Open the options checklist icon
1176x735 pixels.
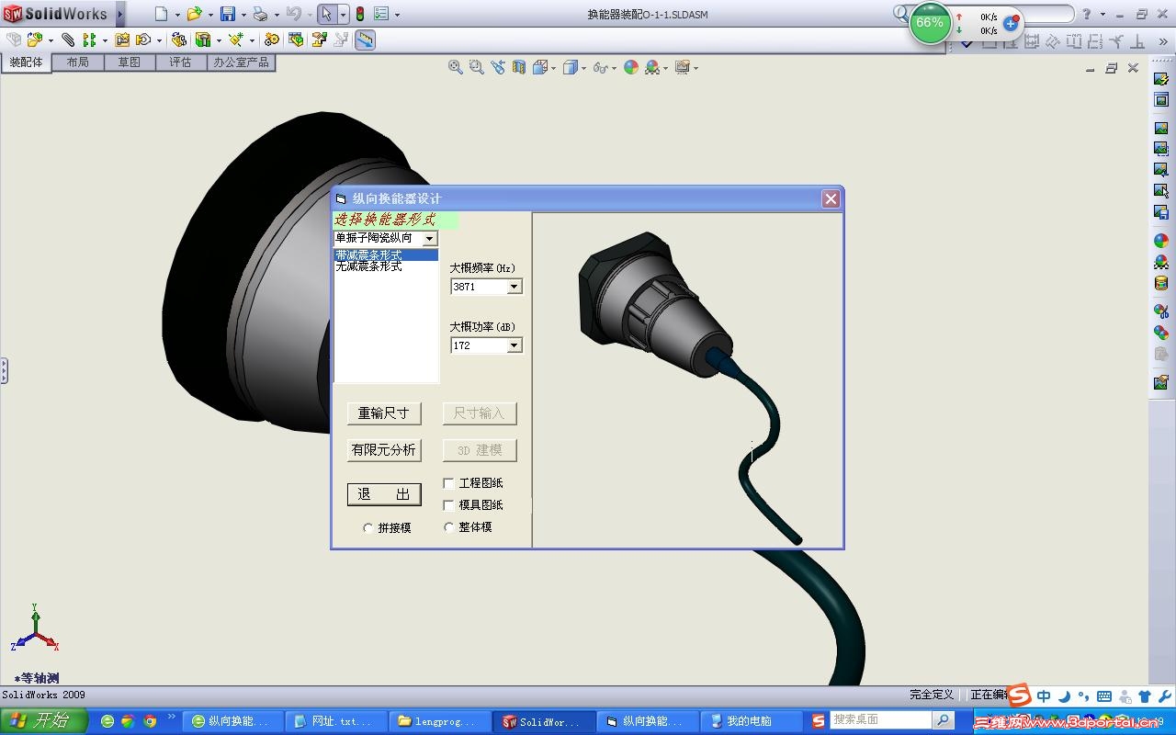(381, 14)
